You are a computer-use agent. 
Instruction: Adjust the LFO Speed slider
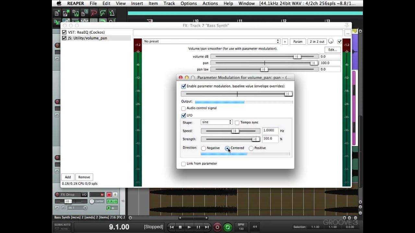tap(231, 131)
